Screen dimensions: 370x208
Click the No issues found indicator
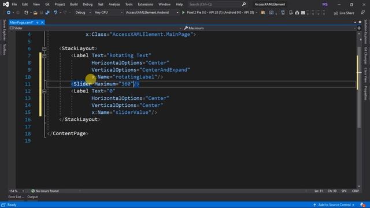[x=45, y=191]
